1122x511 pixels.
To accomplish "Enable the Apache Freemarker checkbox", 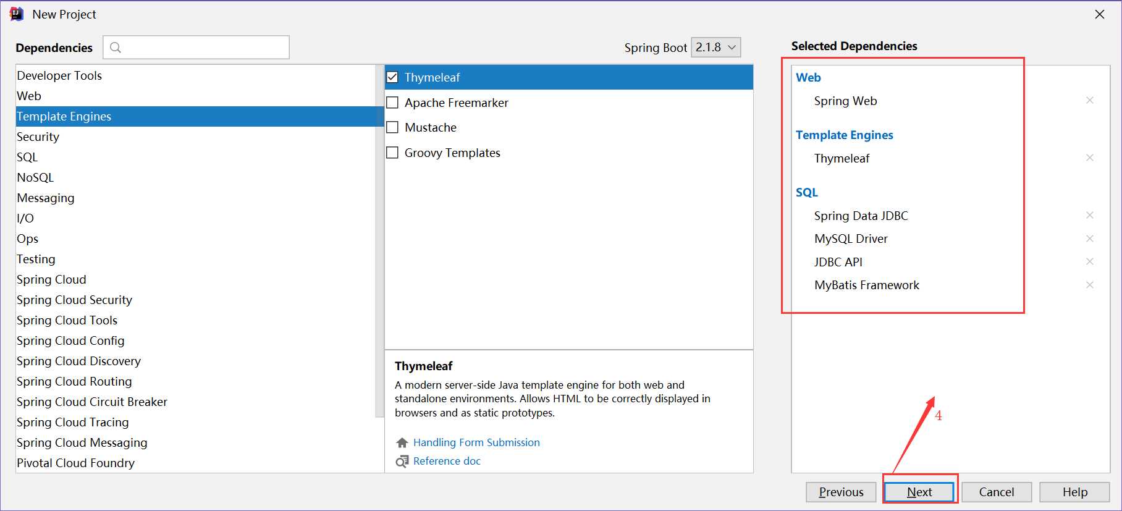I will (392, 103).
